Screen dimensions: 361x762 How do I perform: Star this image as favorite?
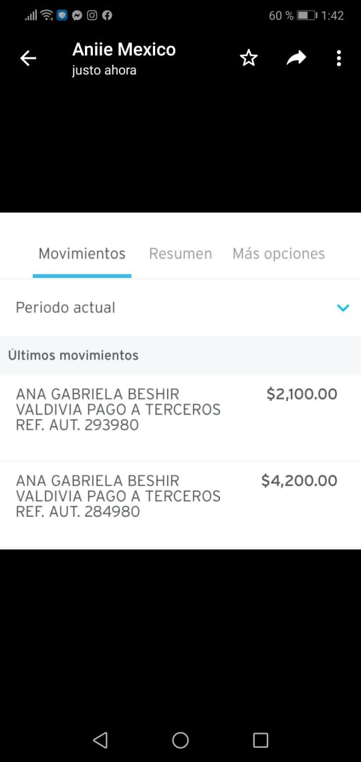[x=248, y=58]
